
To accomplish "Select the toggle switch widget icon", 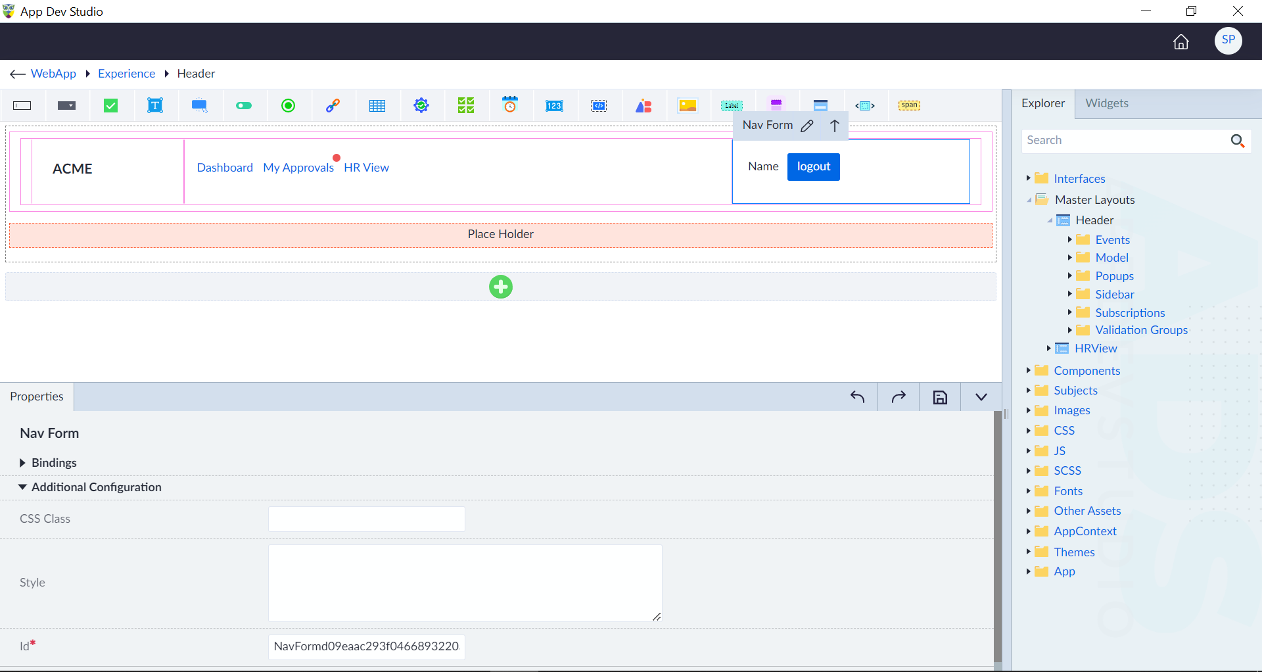I will point(244,106).
